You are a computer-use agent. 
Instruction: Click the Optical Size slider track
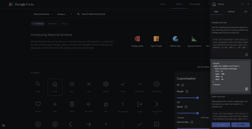pyautogui.click(x=193, y=128)
